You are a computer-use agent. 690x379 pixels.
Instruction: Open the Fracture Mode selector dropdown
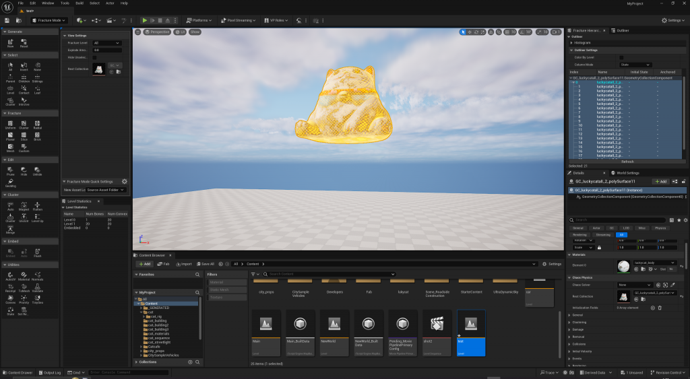(49, 20)
